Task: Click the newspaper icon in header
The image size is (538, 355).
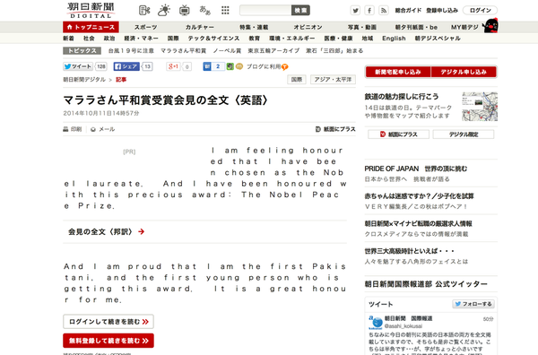Action: (144, 10)
